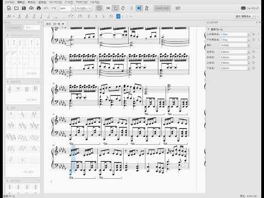Screen dimensions: 264x198
Task: Rewind playback to the start
Action: [108, 8]
